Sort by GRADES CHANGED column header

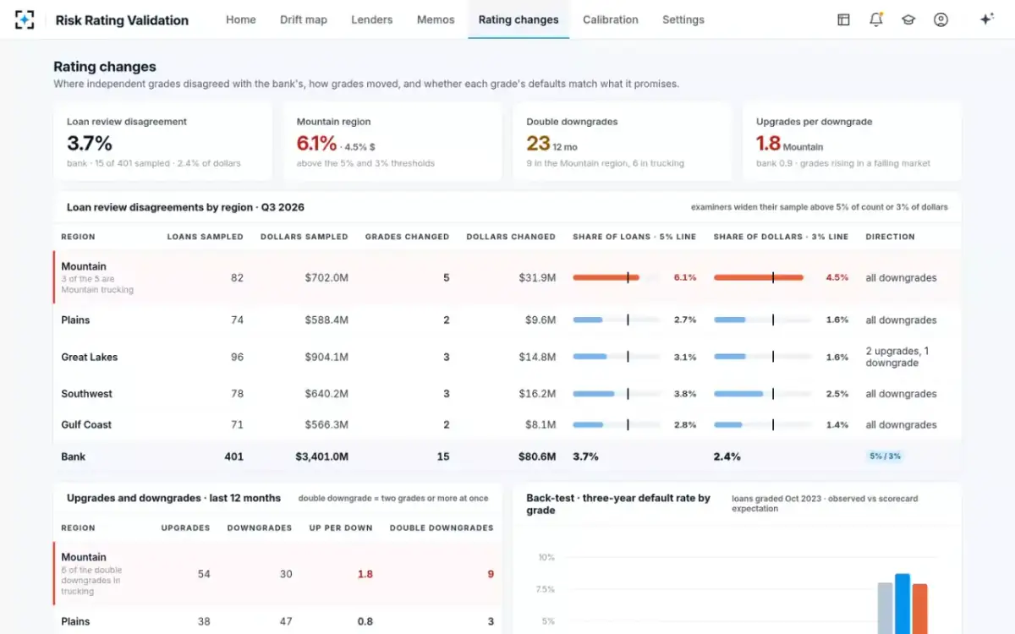click(x=408, y=237)
